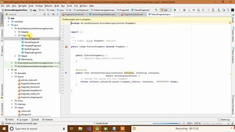Open the Logcat tool window

point(22,120)
